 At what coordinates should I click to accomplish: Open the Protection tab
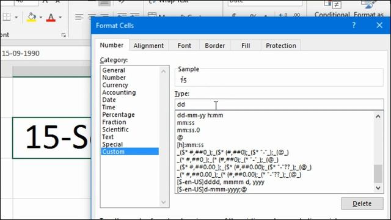[281, 46]
